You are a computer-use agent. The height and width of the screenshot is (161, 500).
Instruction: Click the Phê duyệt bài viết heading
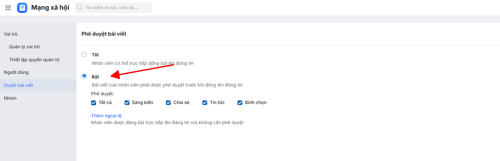point(104,34)
